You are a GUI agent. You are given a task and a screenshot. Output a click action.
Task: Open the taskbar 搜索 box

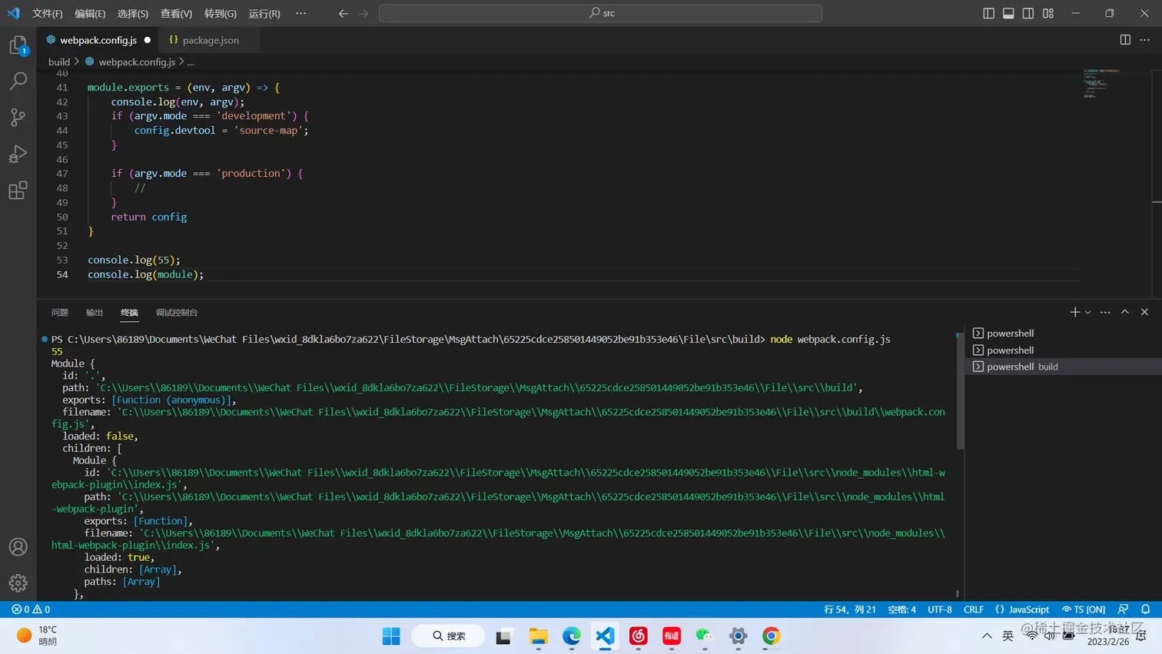pos(449,636)
